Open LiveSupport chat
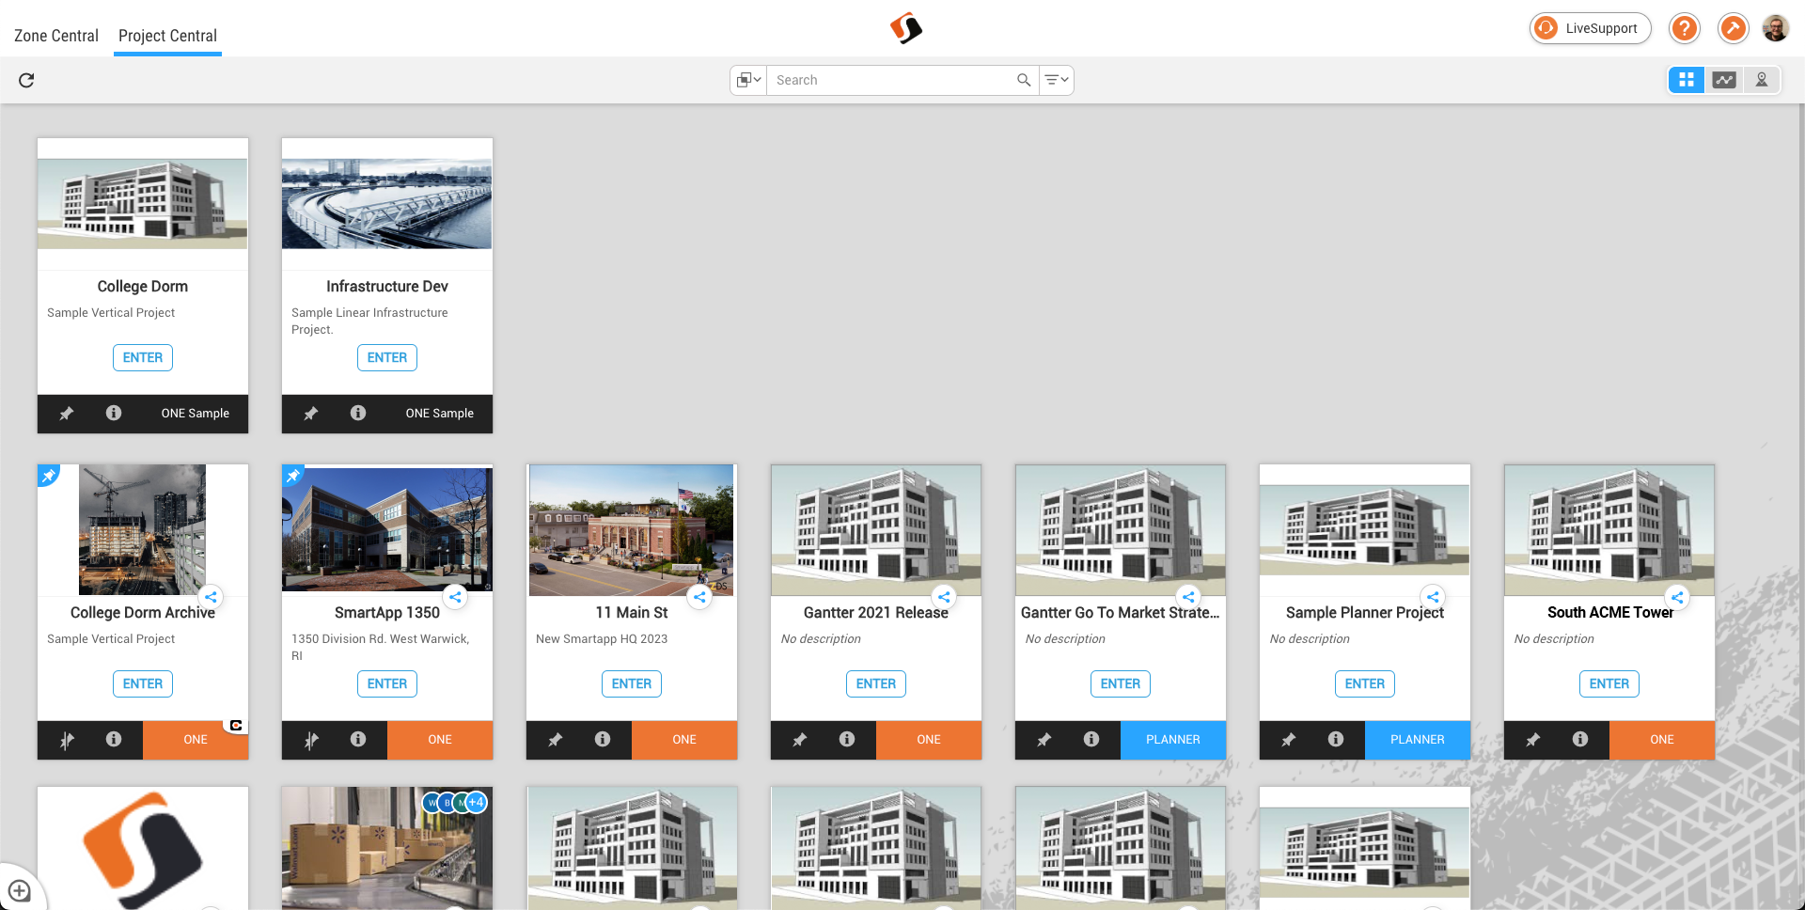 coord(1591,28)
